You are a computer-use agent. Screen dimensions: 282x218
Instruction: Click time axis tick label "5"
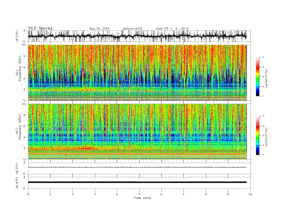[139, 194]
